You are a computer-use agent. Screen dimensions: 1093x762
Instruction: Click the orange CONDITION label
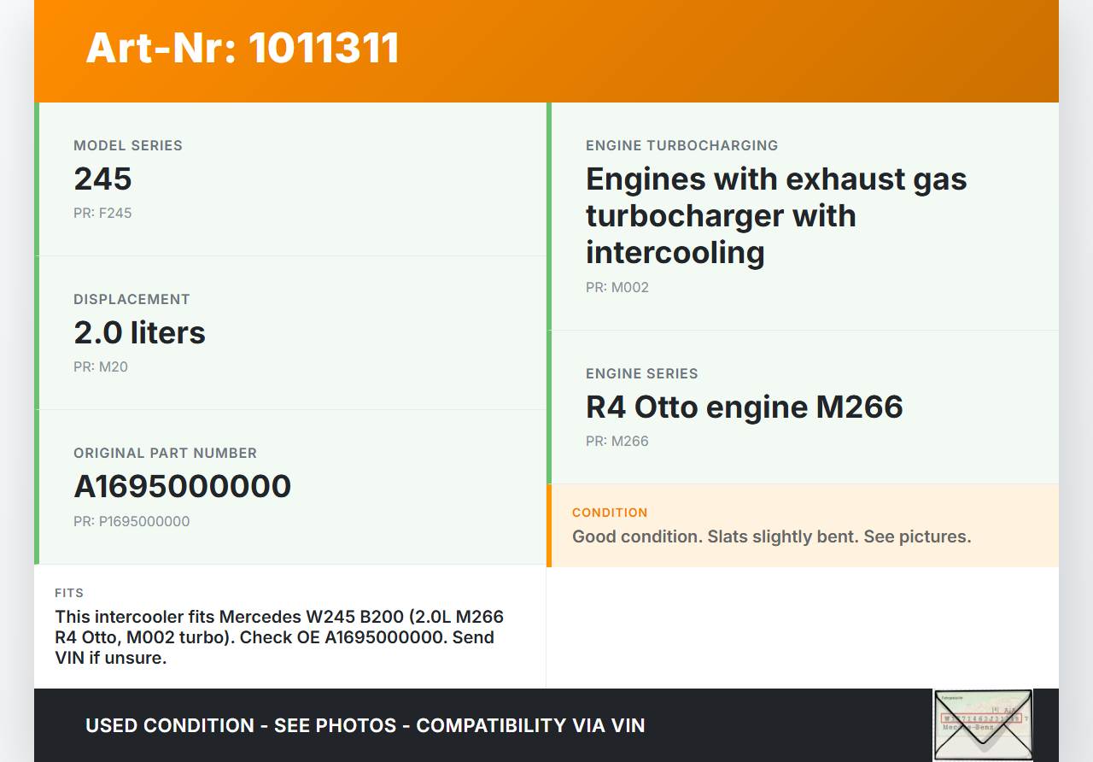pos(610,513)
